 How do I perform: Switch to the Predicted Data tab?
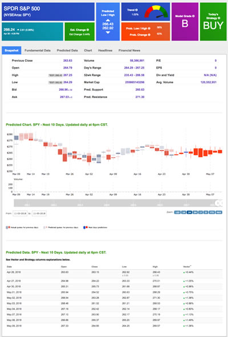(x=67, y=50)
